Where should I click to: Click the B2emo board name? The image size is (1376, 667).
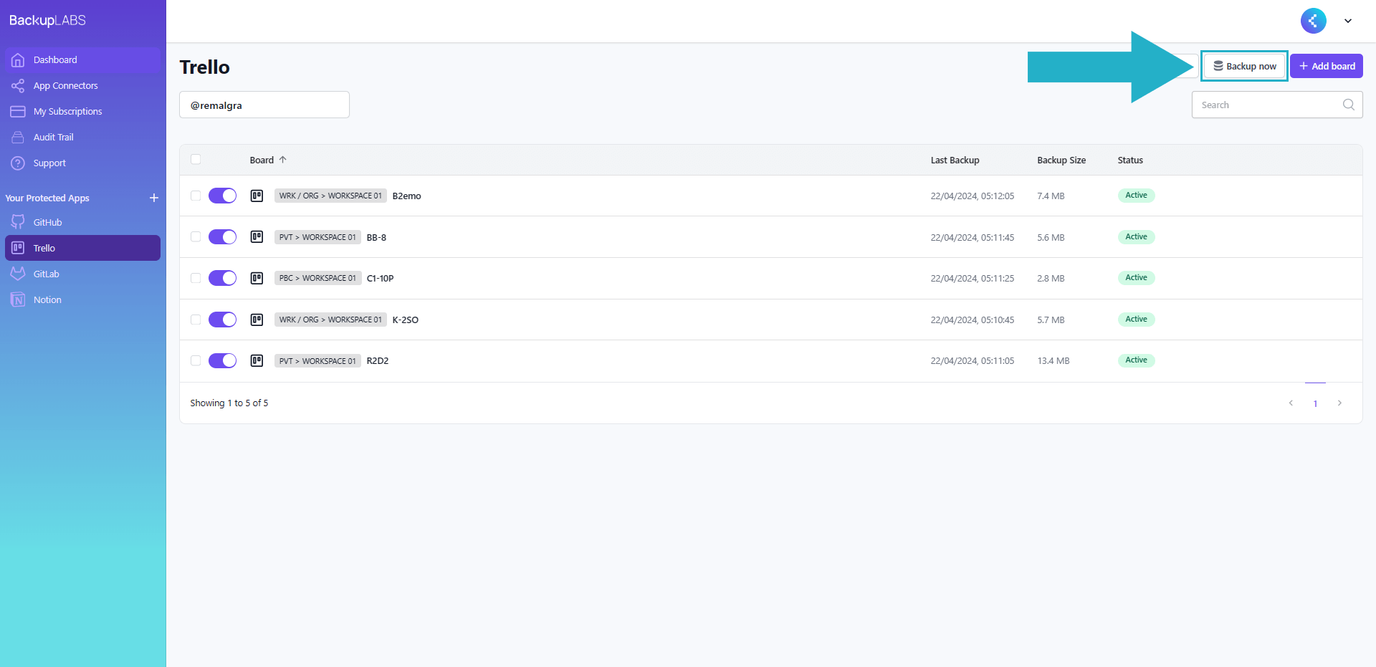click(x=407, y=196)
